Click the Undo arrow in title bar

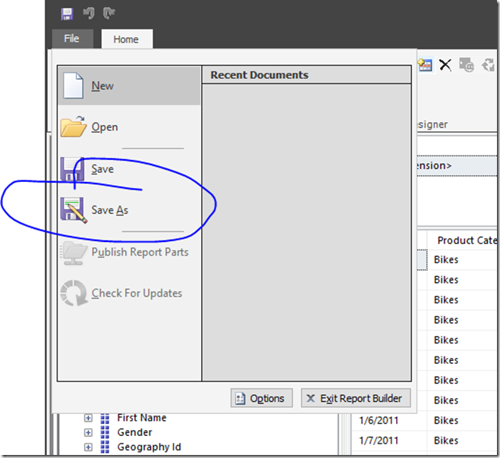coord(88,13)
